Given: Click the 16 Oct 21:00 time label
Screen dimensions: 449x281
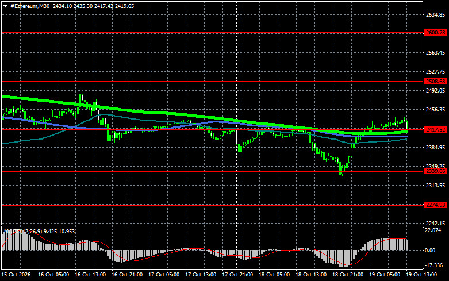Looking at the screenshot, I should pos(127,275).
